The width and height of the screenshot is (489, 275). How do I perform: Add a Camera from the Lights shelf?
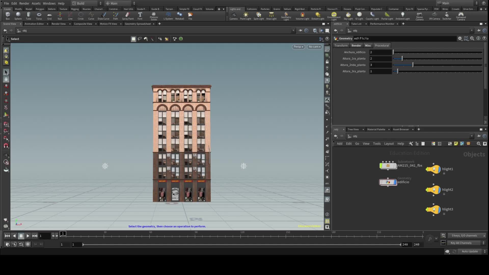coord(234,16)
